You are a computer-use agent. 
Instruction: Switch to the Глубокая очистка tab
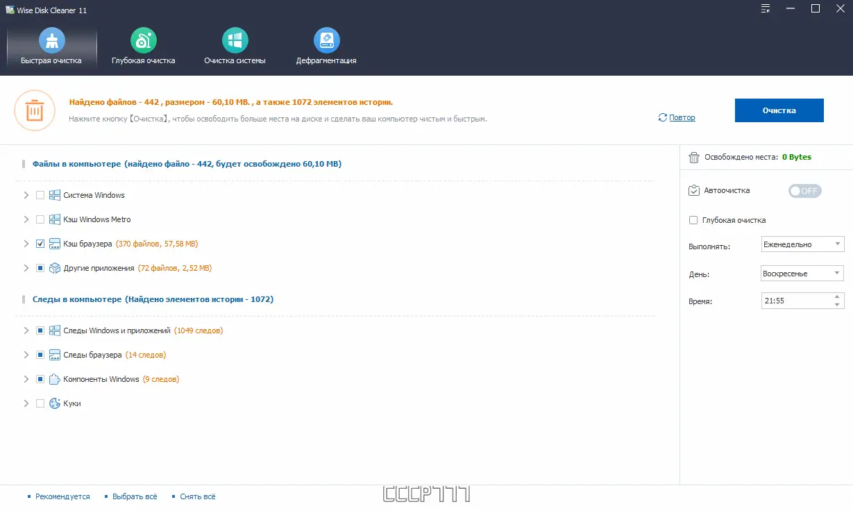pyautogui.click(x=144, y=47)
